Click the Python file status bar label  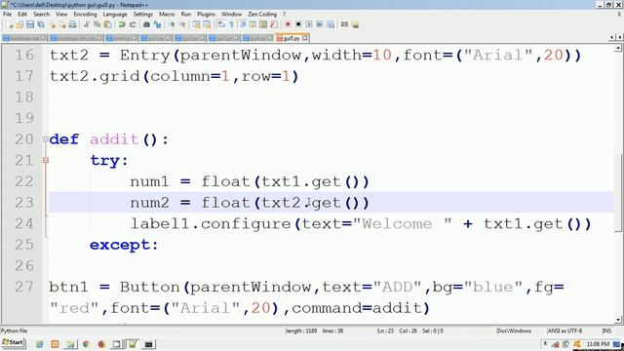pos(14,331)
